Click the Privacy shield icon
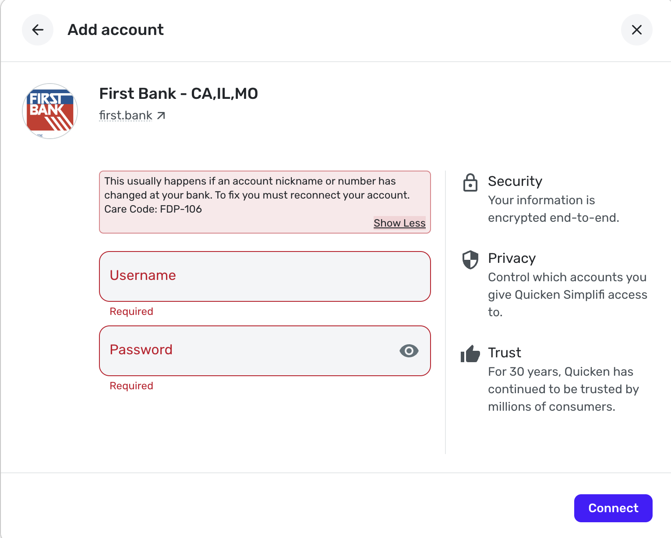671x538 pixels. click(x=470, y=260)
